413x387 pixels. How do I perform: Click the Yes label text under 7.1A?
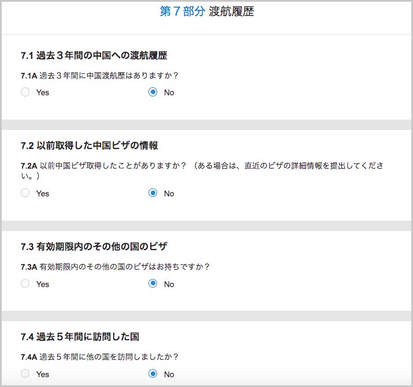tap(43, 92)
